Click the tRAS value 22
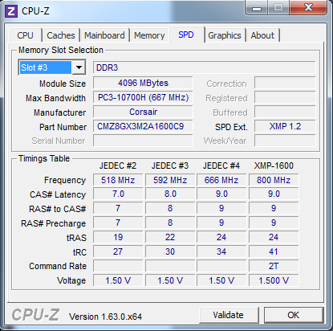The width and height of the screenshot is (333, 331). point(170,237)
